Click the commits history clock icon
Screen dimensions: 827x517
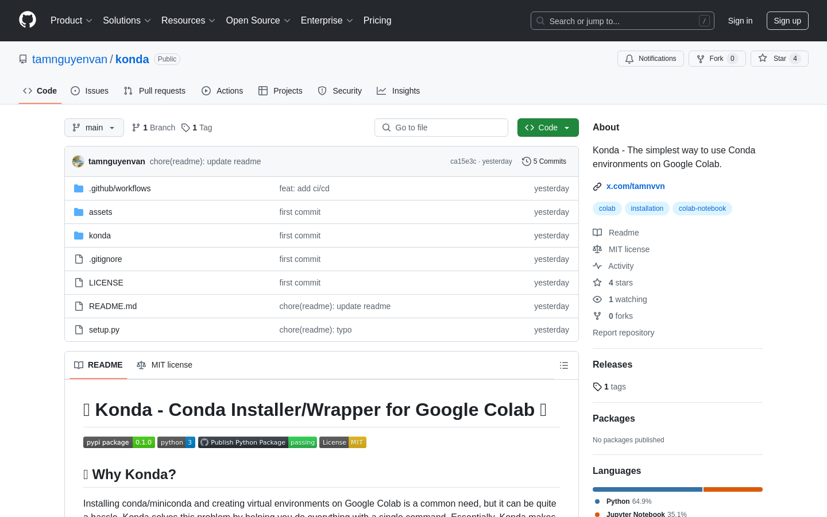(526, 161)
